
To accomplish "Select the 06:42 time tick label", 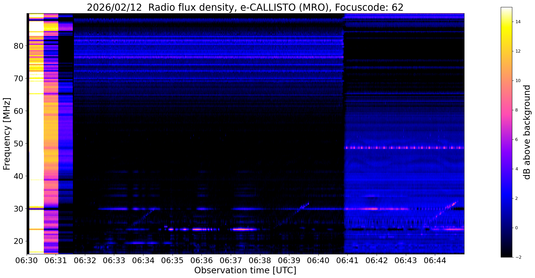I will click(377, 261).
